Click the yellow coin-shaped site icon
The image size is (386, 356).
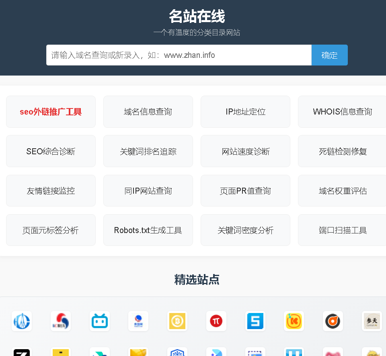(x=177, y=321)
